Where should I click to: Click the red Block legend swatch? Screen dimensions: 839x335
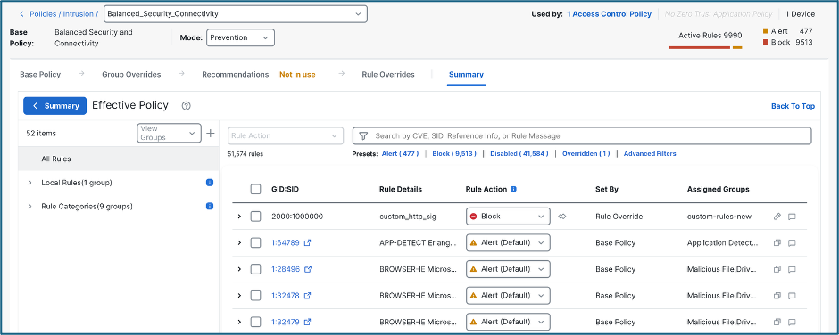pyautogui.click(x=766, y=42)
